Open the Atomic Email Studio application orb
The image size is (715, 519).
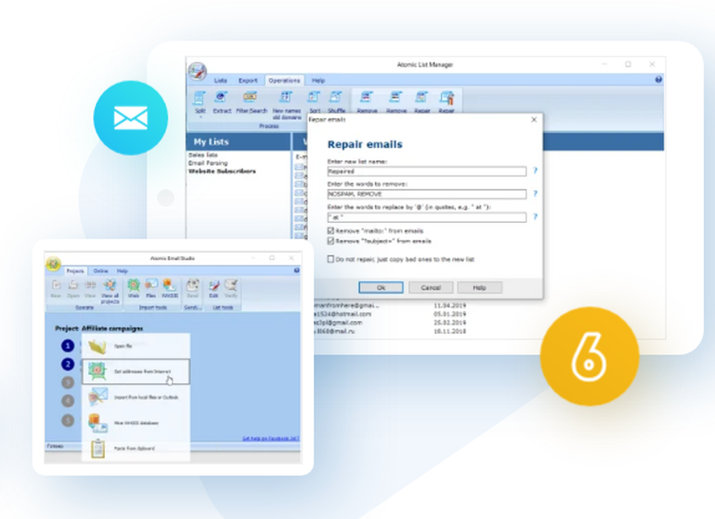(54, 263)
